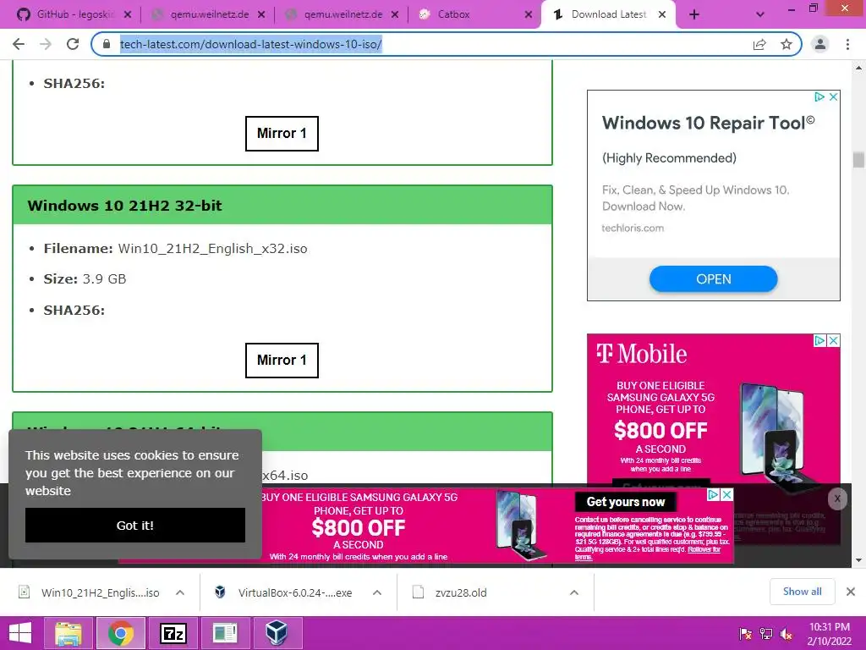
Task: Open AdChoices icon on bottom banner ad
Action: [714, 494]
